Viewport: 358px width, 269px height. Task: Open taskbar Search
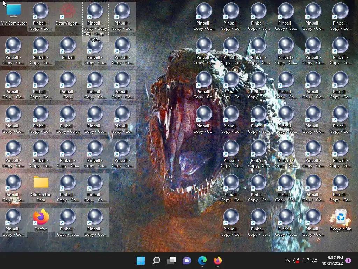156,261
